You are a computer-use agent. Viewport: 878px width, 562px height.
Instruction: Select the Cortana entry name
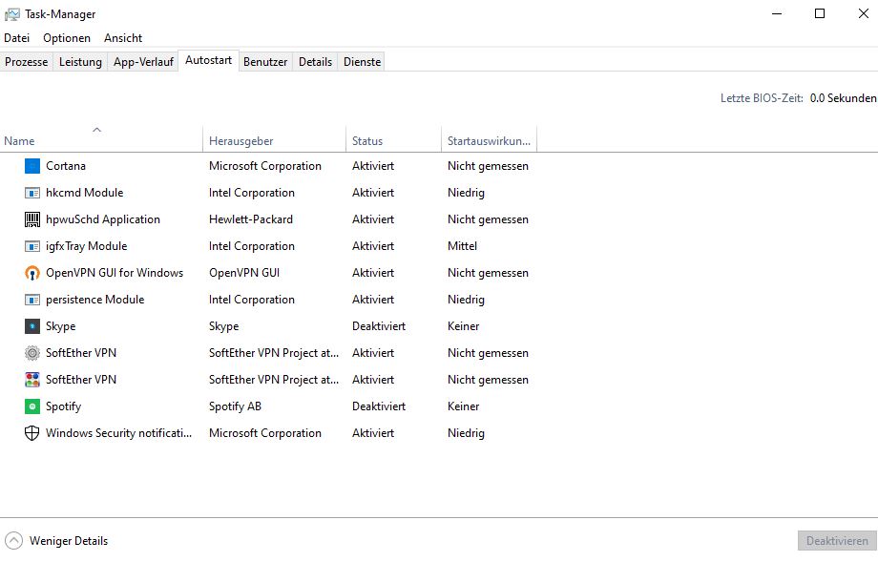point(66,166)
